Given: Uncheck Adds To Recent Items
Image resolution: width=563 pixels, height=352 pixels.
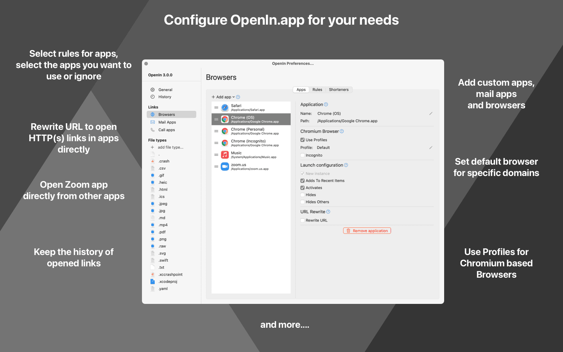Looking at the screenshot, I should (302, 181).
